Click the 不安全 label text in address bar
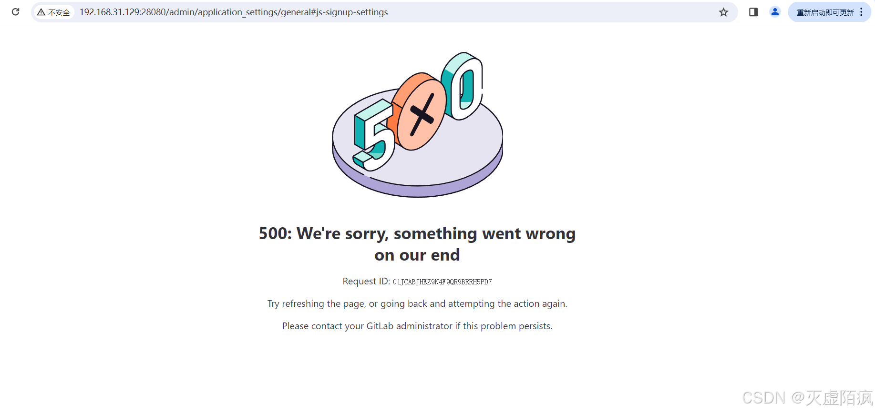This screenshot has width=875, height=413. pyautogui.click(x=59, y=12)
